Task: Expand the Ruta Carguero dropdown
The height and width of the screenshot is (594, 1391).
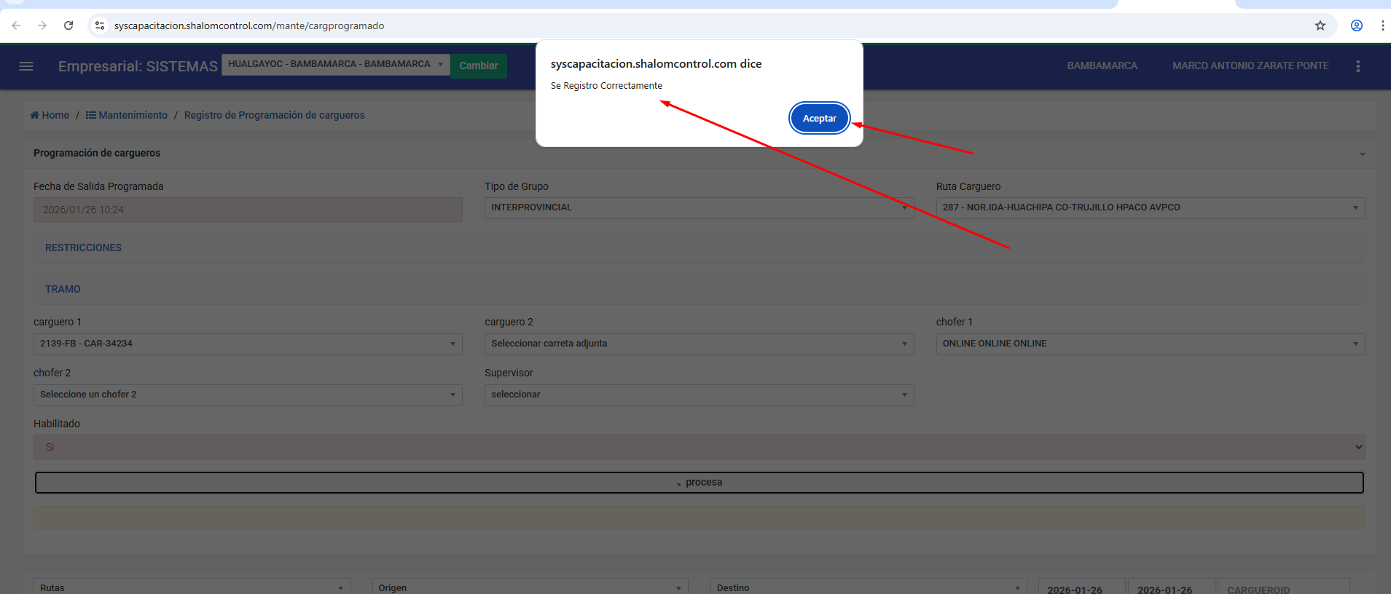Action: click(1150, 208)
